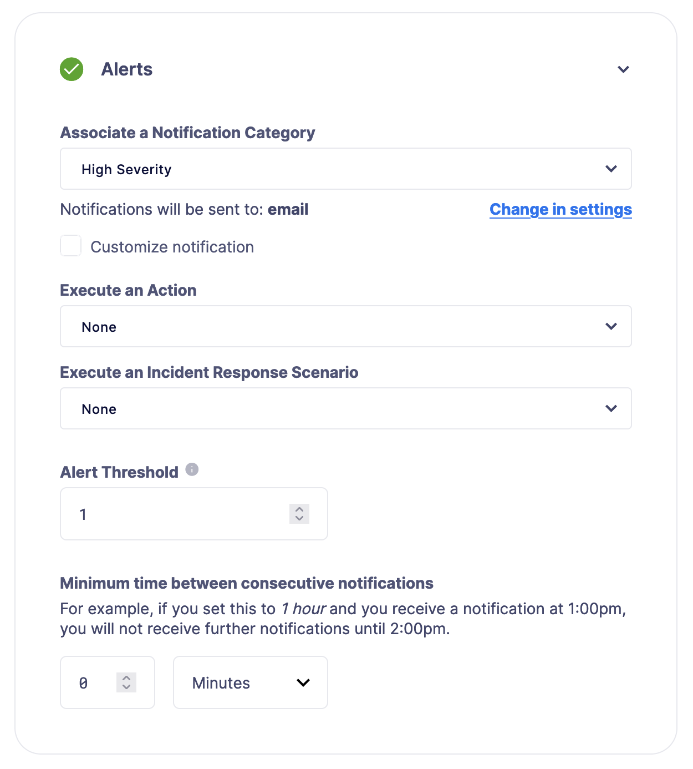Open the Incident Response Scenario dropdown
The image size is (693, 769).
click(x=345, y=408)
